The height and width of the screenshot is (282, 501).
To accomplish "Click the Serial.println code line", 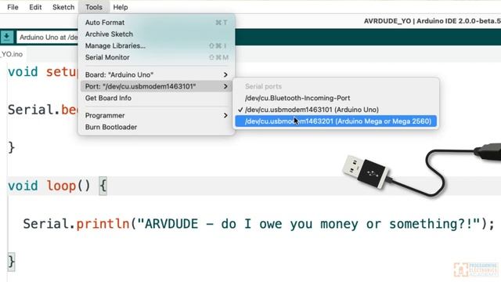I will pyautogui.click(x=259, y=224).
